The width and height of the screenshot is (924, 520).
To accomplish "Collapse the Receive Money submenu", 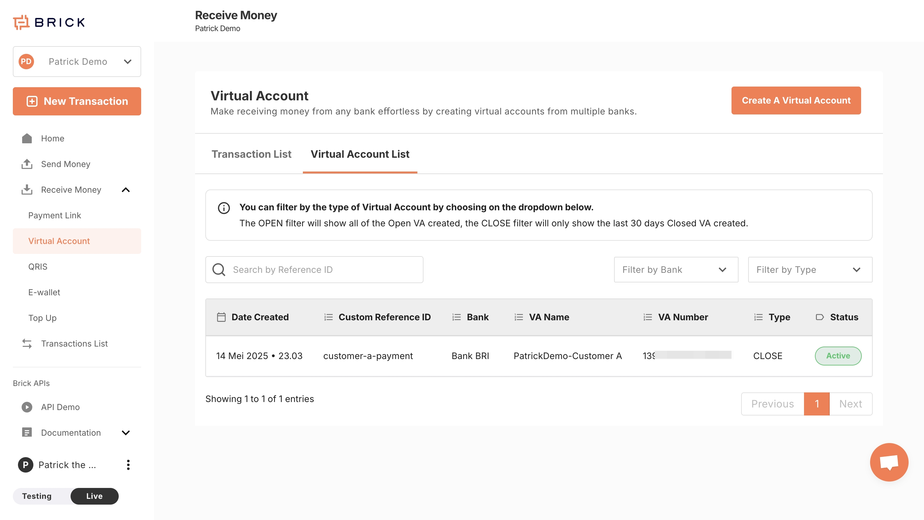I will pos(125,189).
